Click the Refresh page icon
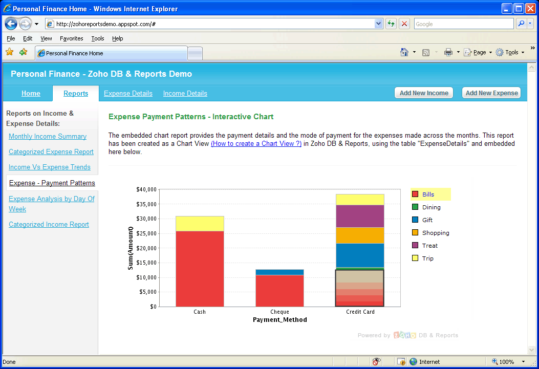This screenshot has width=539, height=369. 391,24
